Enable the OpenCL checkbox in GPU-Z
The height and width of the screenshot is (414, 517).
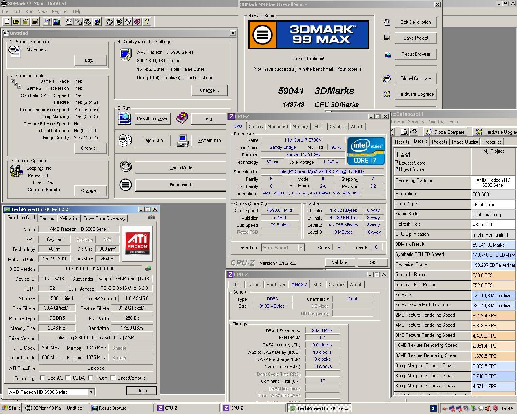(42, 378)
